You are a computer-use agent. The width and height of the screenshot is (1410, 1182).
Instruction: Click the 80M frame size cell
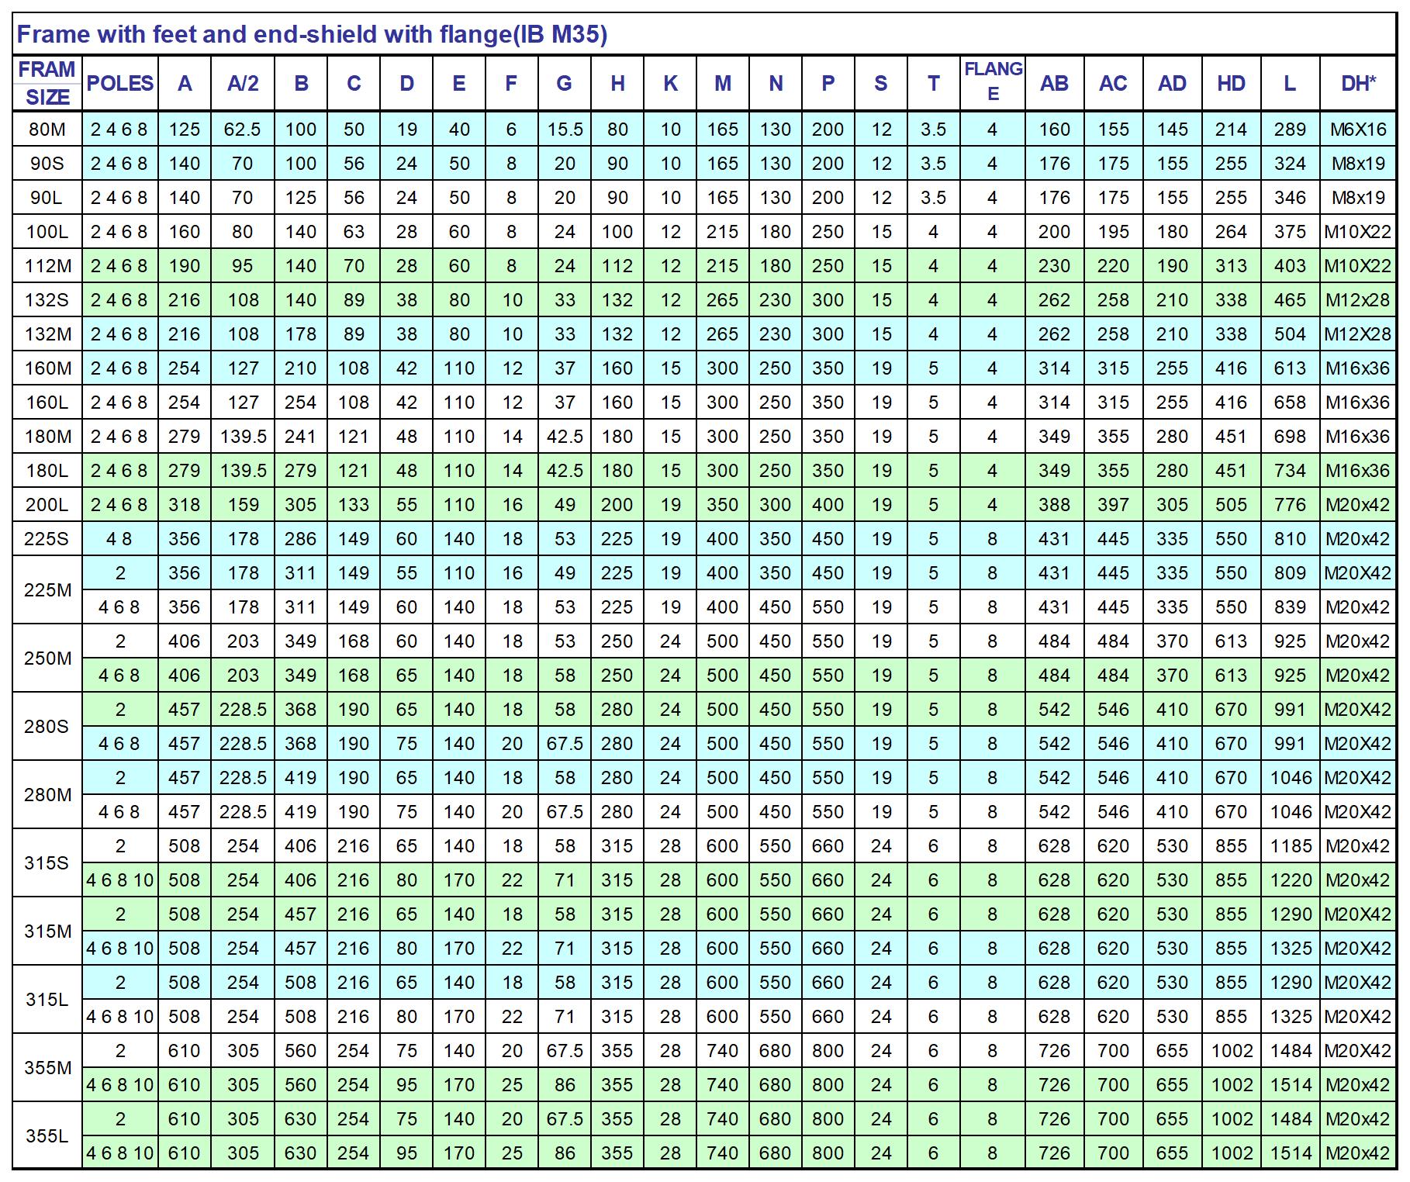(x=47, y=130)
